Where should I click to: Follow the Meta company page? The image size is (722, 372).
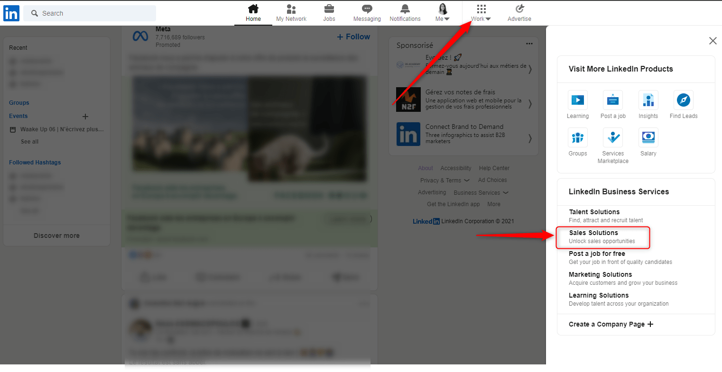tap(353, 36)
